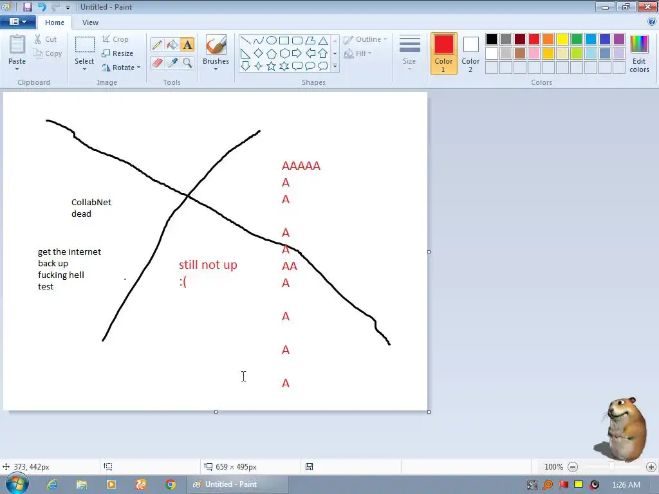Choose the Down arrow shape
The width and height of the screenshot is (659, 494).
point(246,66)
